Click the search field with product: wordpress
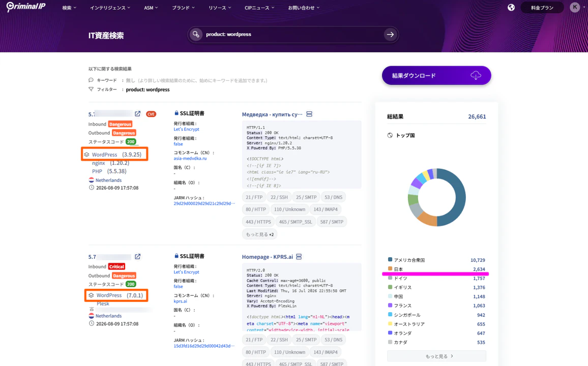Screen dimensions: 588x366 click(292, 35)
